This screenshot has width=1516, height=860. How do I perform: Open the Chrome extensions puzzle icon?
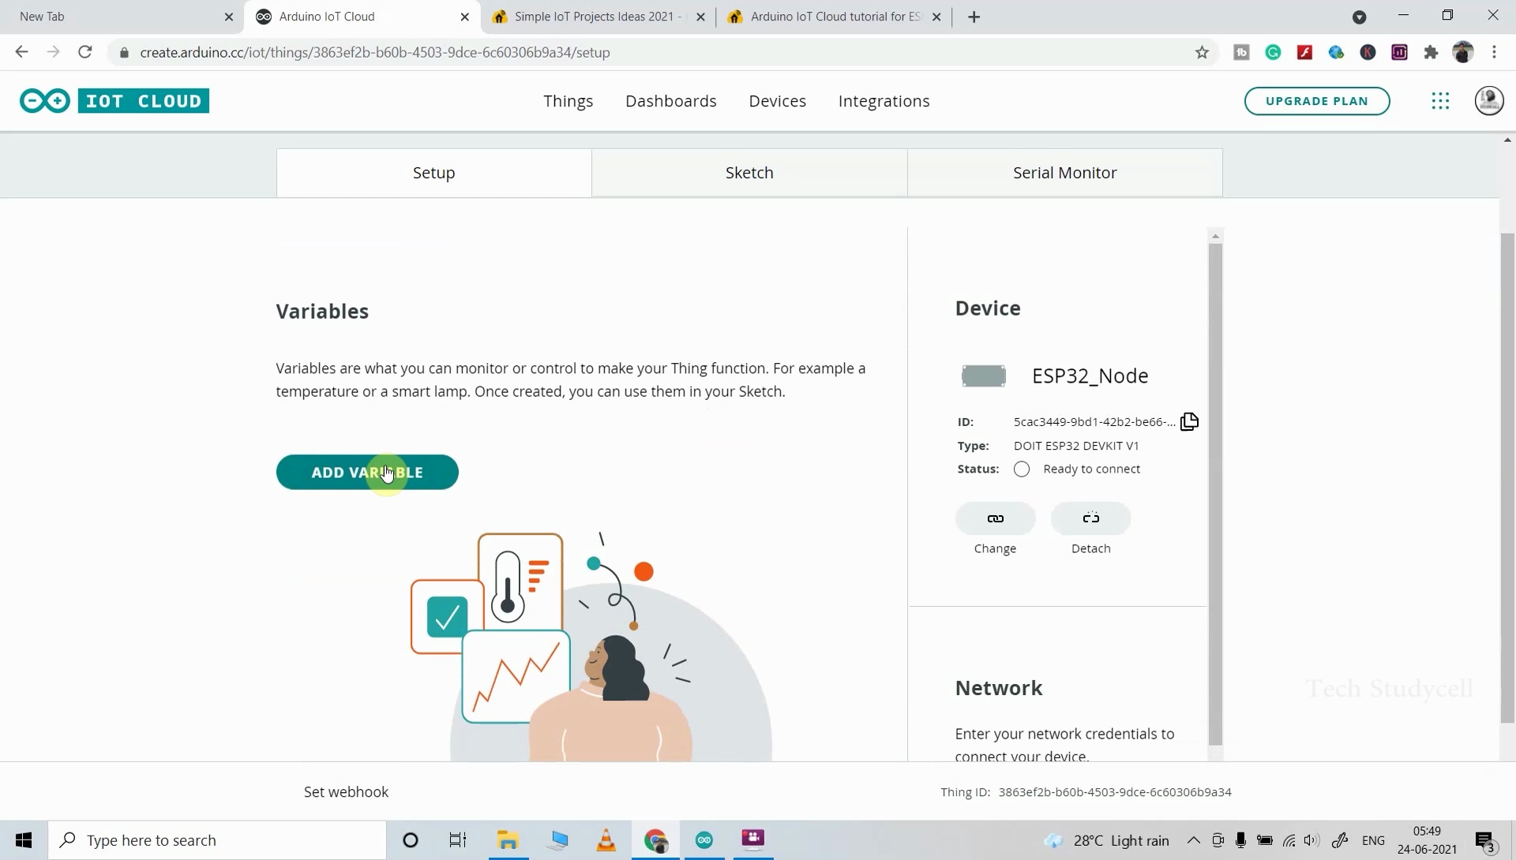click(x=1431, y=53)
